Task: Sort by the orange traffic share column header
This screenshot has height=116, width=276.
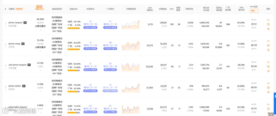Action: (40, 9)
